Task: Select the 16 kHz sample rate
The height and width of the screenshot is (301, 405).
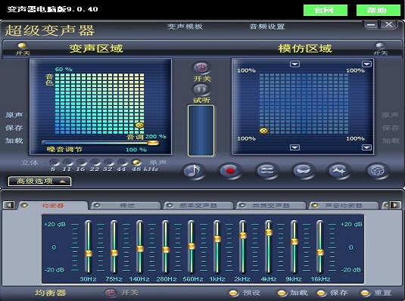Action: [x=81, y=163]
